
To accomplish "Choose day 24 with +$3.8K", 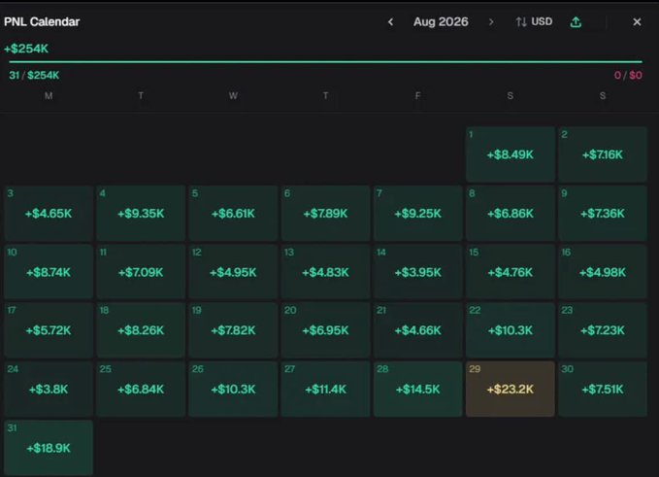I will tap(49, 390).
